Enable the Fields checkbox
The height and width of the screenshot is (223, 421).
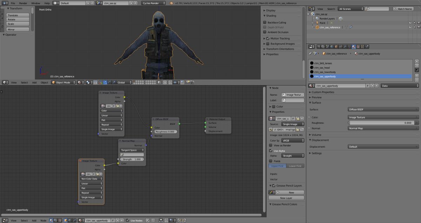(270, 161)
